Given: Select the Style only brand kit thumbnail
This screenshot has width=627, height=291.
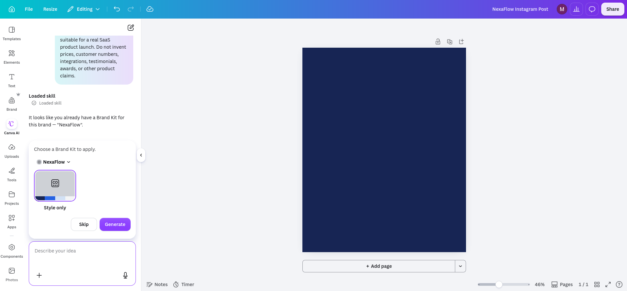Looking at the screenshot, I should pyautogui.click(x=55, y=186).
